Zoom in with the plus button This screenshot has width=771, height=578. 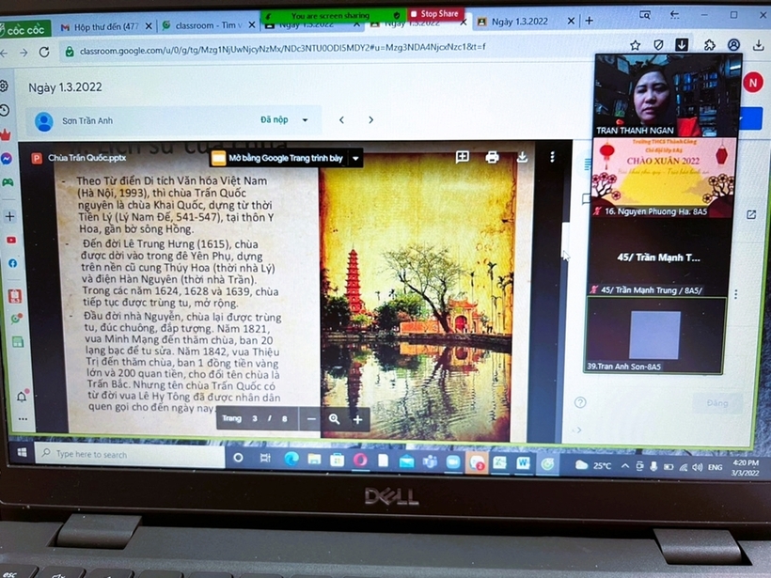(x=357, y=419)
